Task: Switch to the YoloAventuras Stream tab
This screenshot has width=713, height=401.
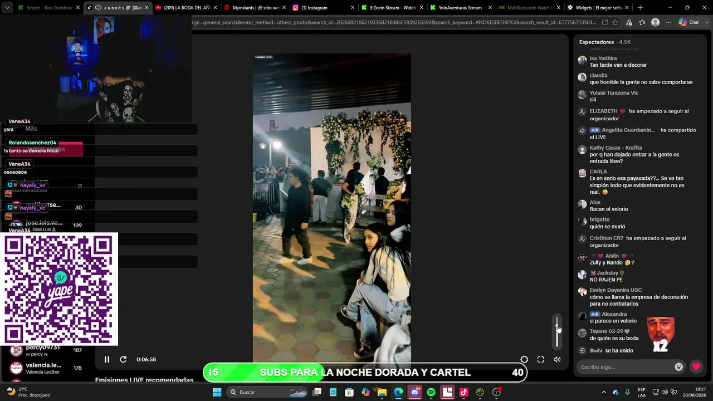Action: 461,8
